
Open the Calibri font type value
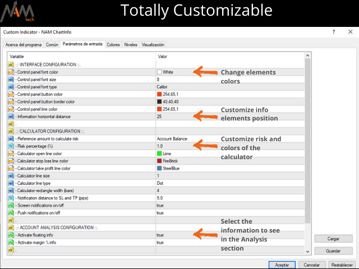(162, 87)
